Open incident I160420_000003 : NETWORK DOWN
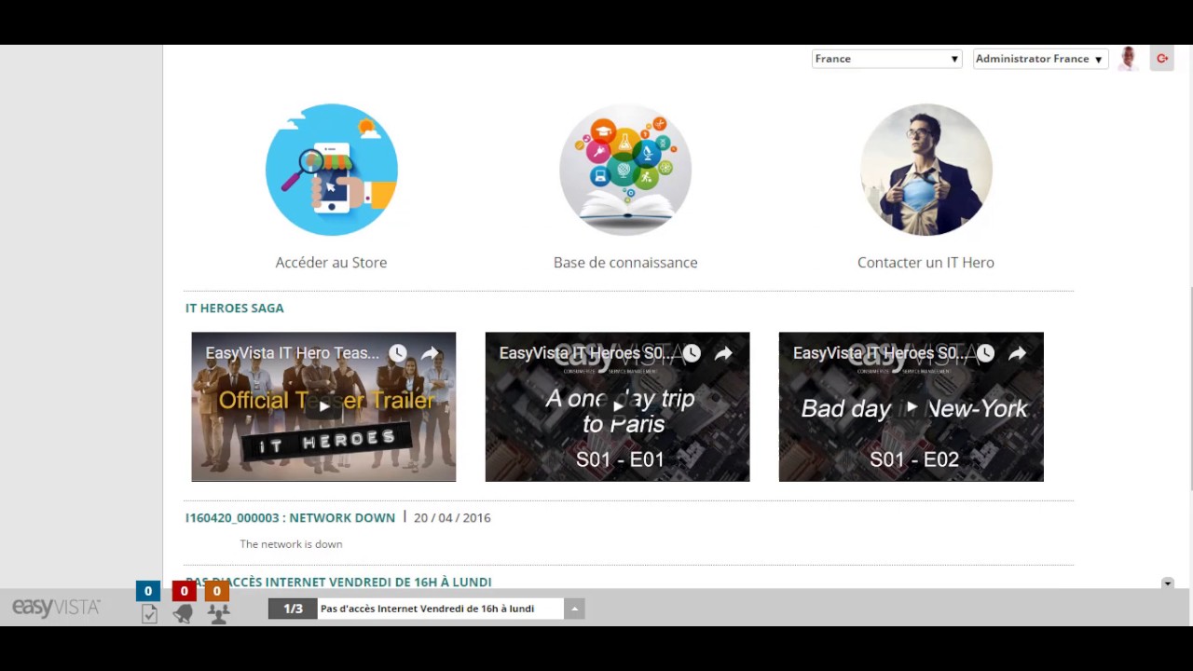The height and width of the screenshot is (671, 1193). [290, 517]
